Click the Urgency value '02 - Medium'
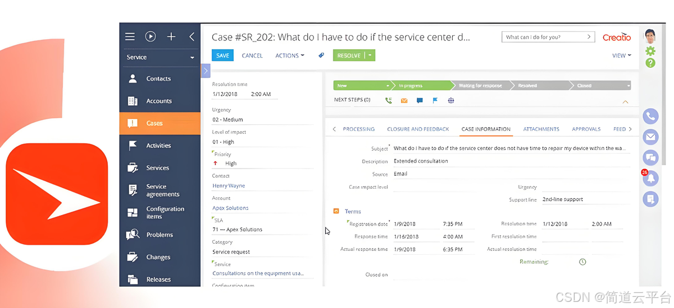The height and width of the screenshot is (308, 674). click(x=227, y=119)
